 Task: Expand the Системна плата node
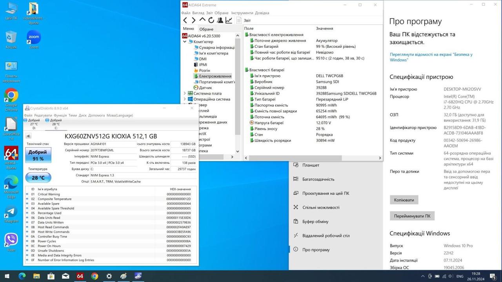tap(185, 94)
